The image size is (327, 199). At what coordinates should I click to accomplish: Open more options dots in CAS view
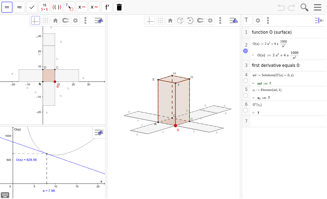tap(268, 20)
